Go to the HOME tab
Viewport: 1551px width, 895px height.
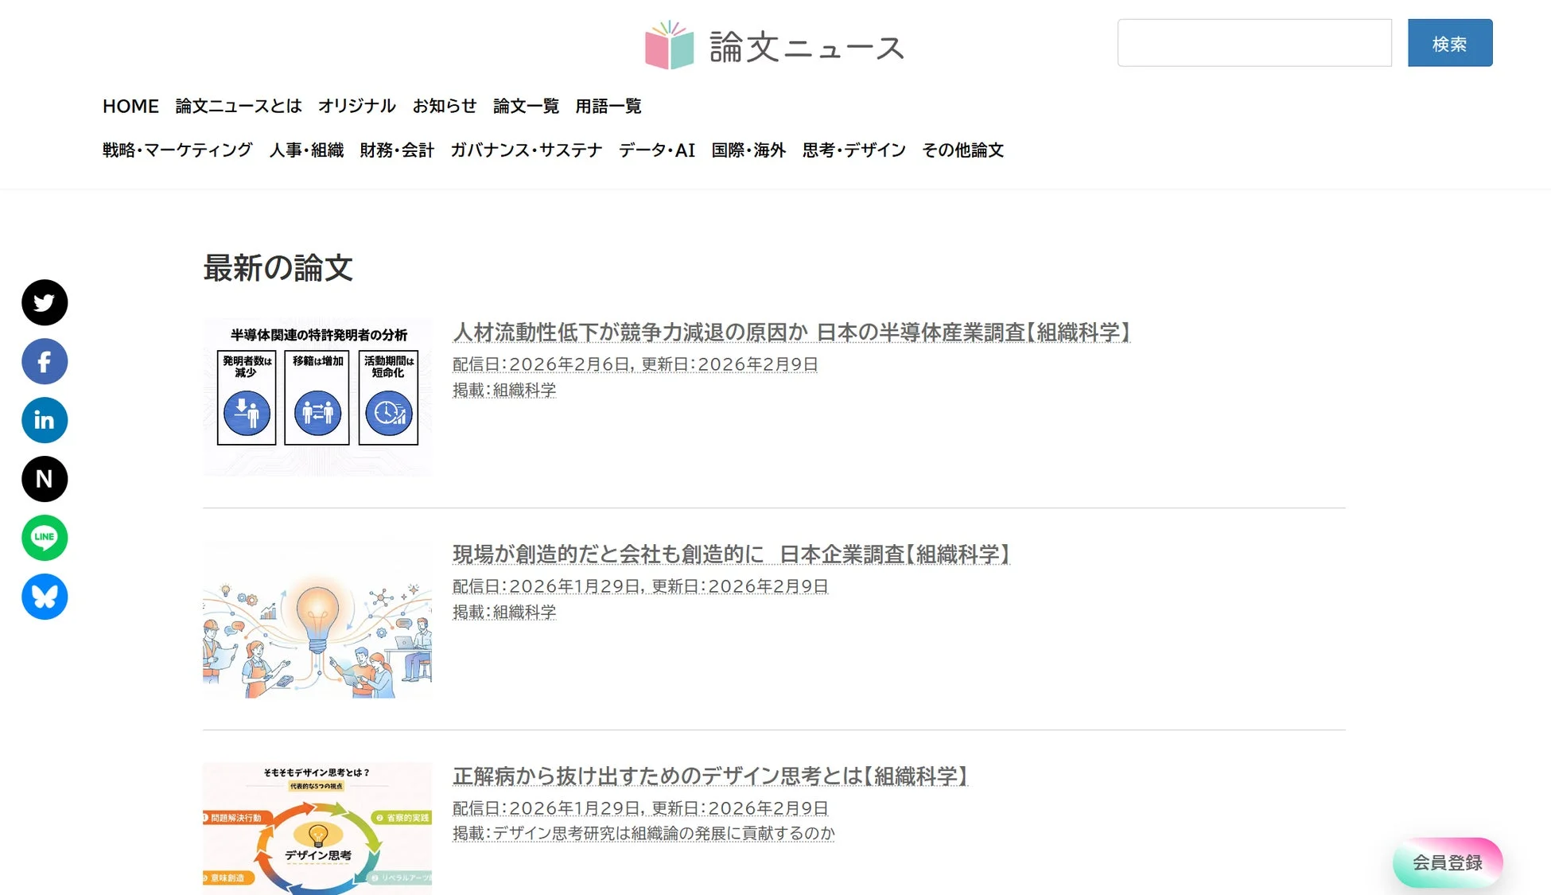pos(130,106)
